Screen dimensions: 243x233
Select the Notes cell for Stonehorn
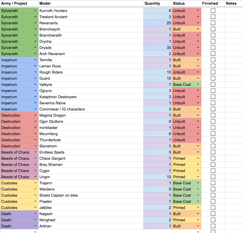click(x=234, y=146)
